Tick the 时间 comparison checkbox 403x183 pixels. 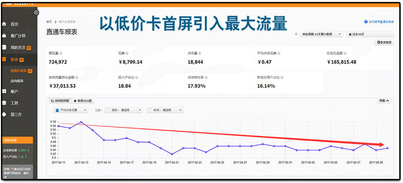[x=150, y=110]
